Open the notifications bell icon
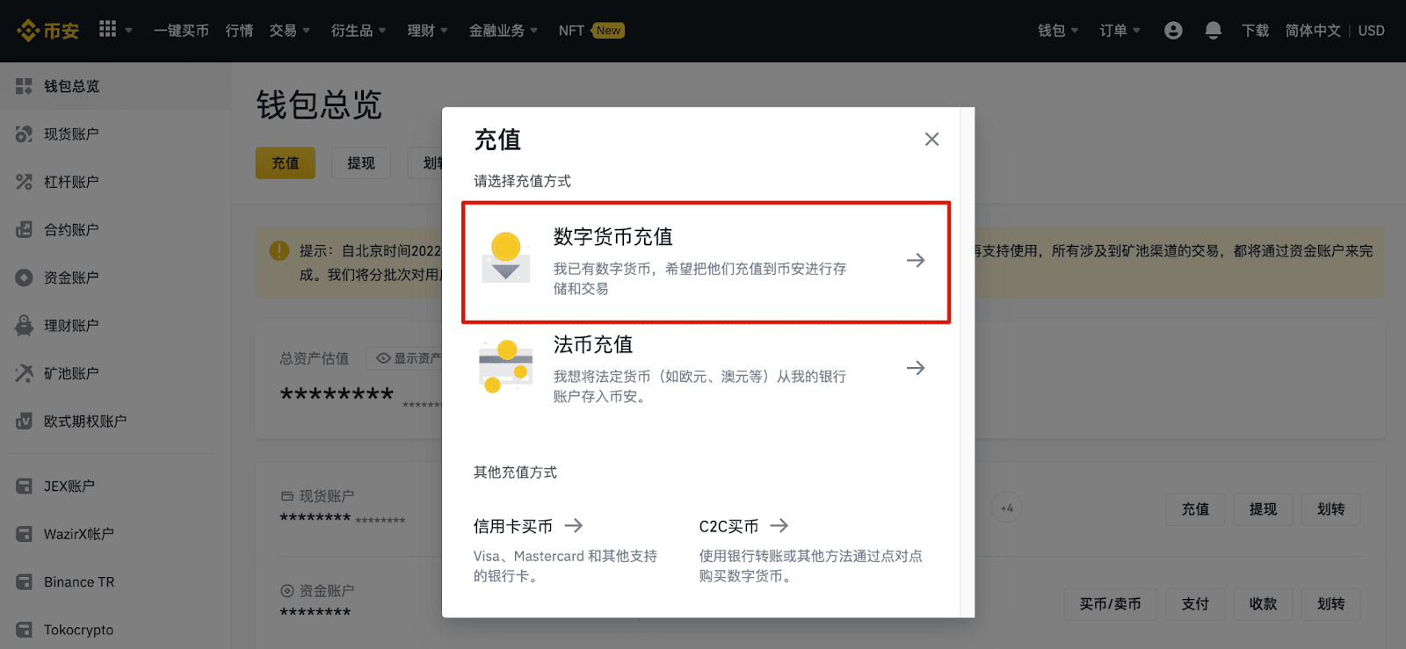Viewport: 1406px width, 649px height. [1213, 31]
